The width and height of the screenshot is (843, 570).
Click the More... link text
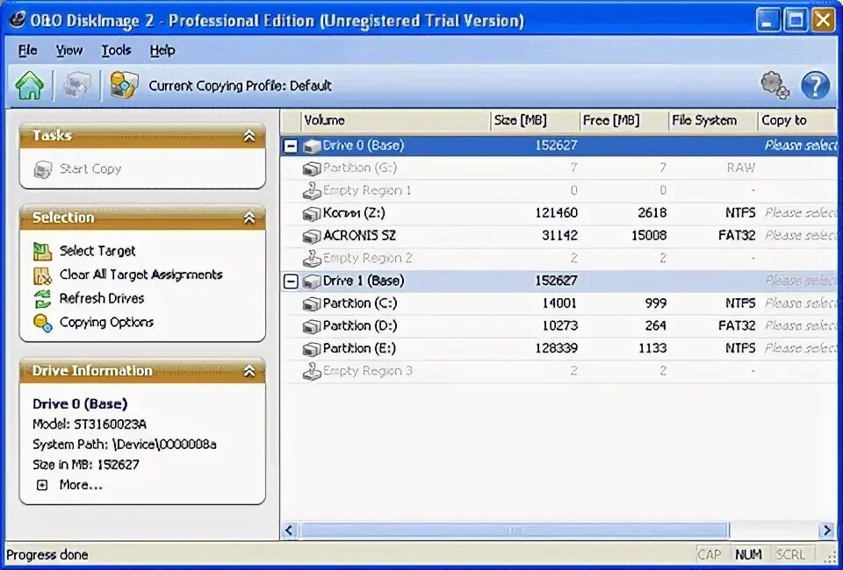click(x=81, y=485)
